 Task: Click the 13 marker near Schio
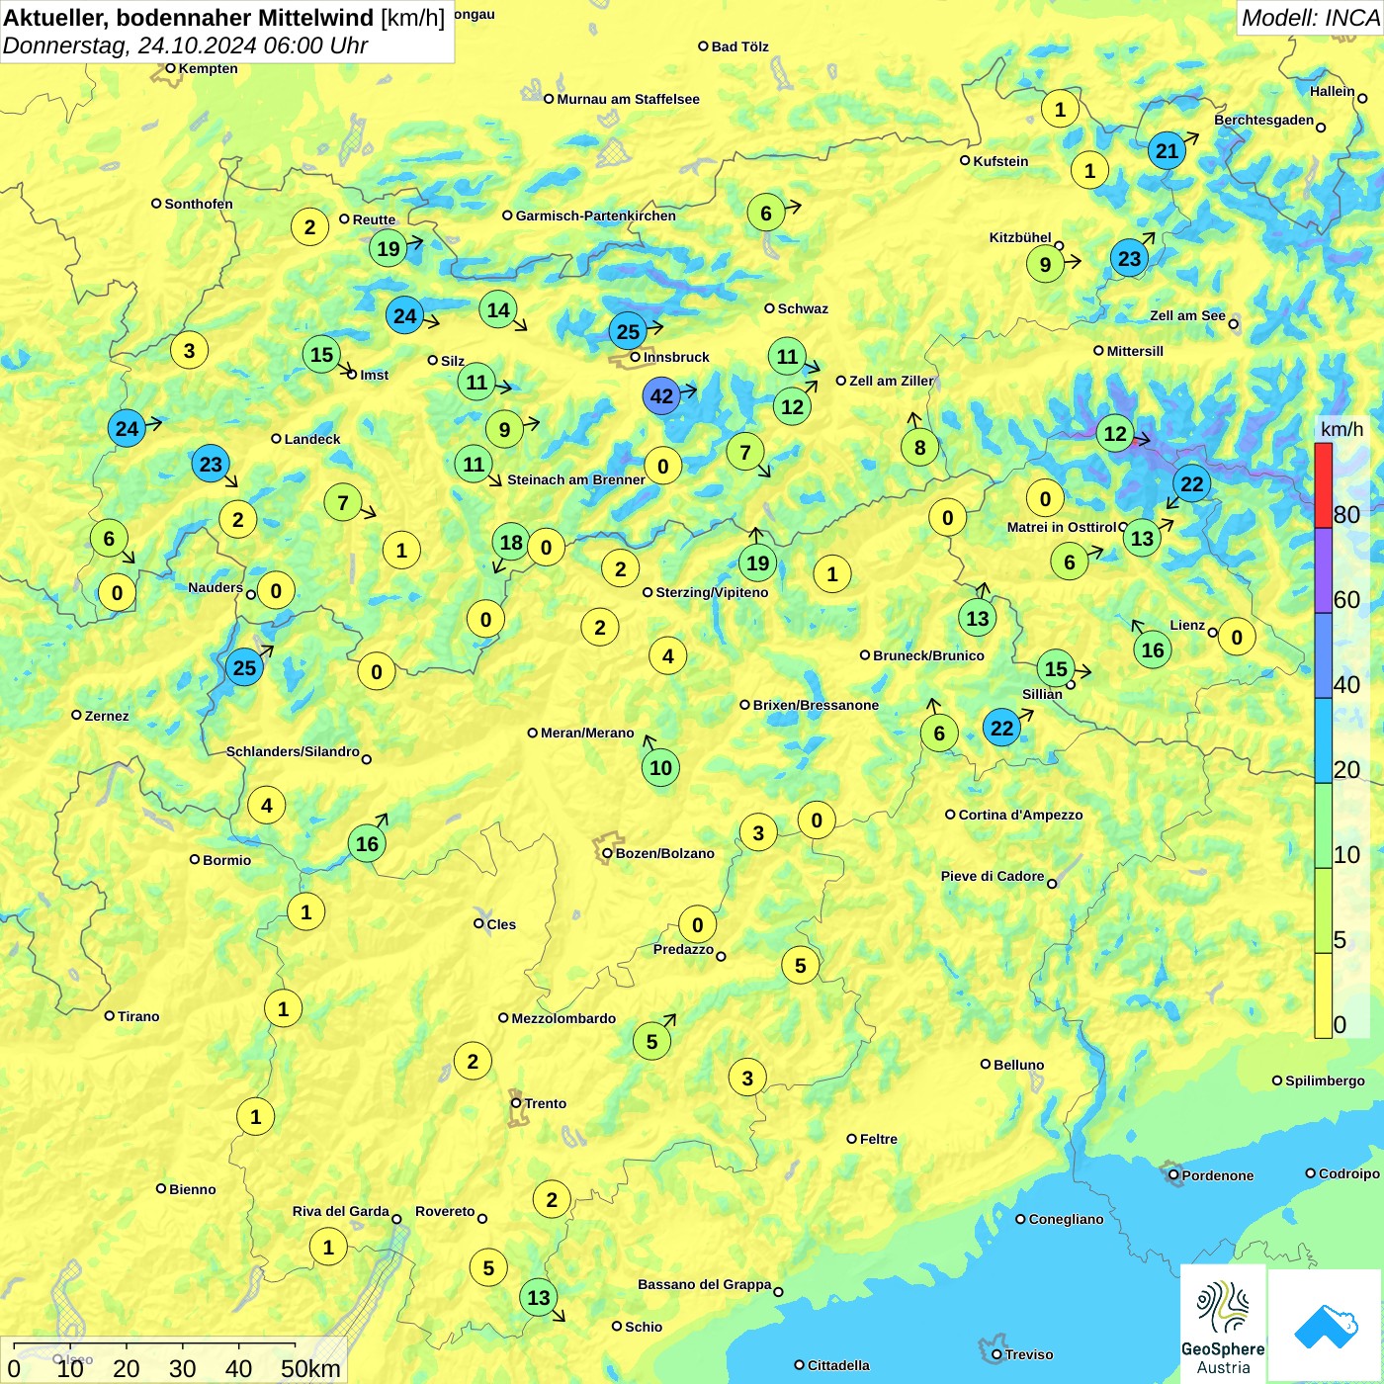pos(538,1297)
